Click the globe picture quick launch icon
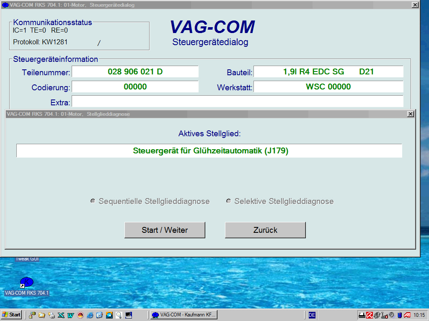 [109, 315]
